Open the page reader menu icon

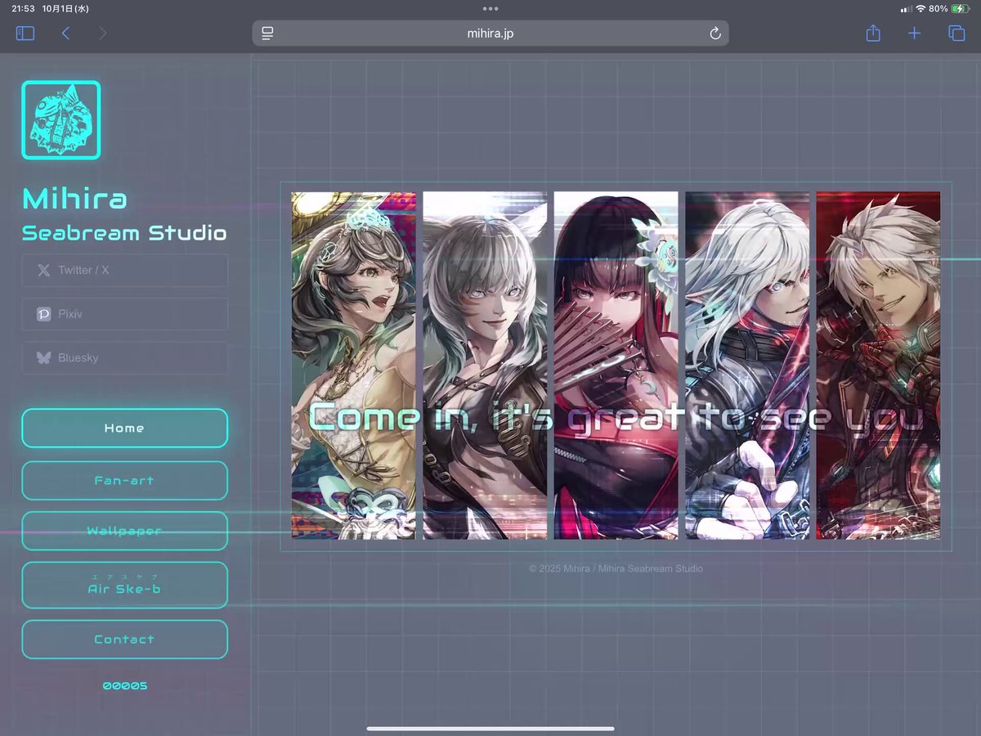pos(267,34)
